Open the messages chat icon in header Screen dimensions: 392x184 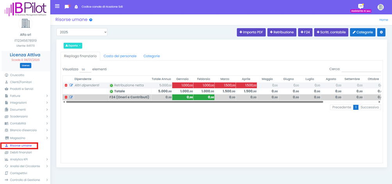pyautogui.click(x=67, y=7)
